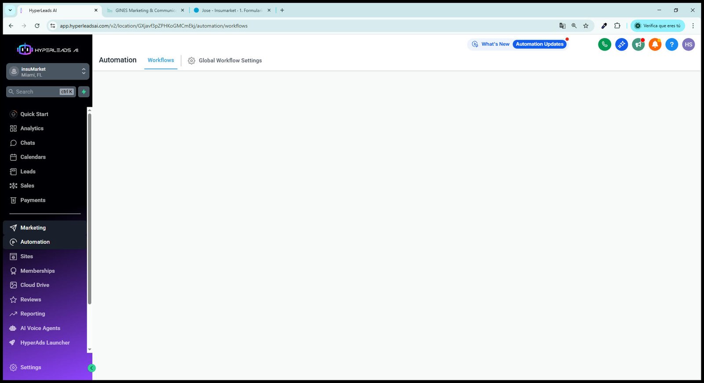Click the sidebar vertical scrollbar
Screen dimensions: 704x383
[x=90, y=209]
